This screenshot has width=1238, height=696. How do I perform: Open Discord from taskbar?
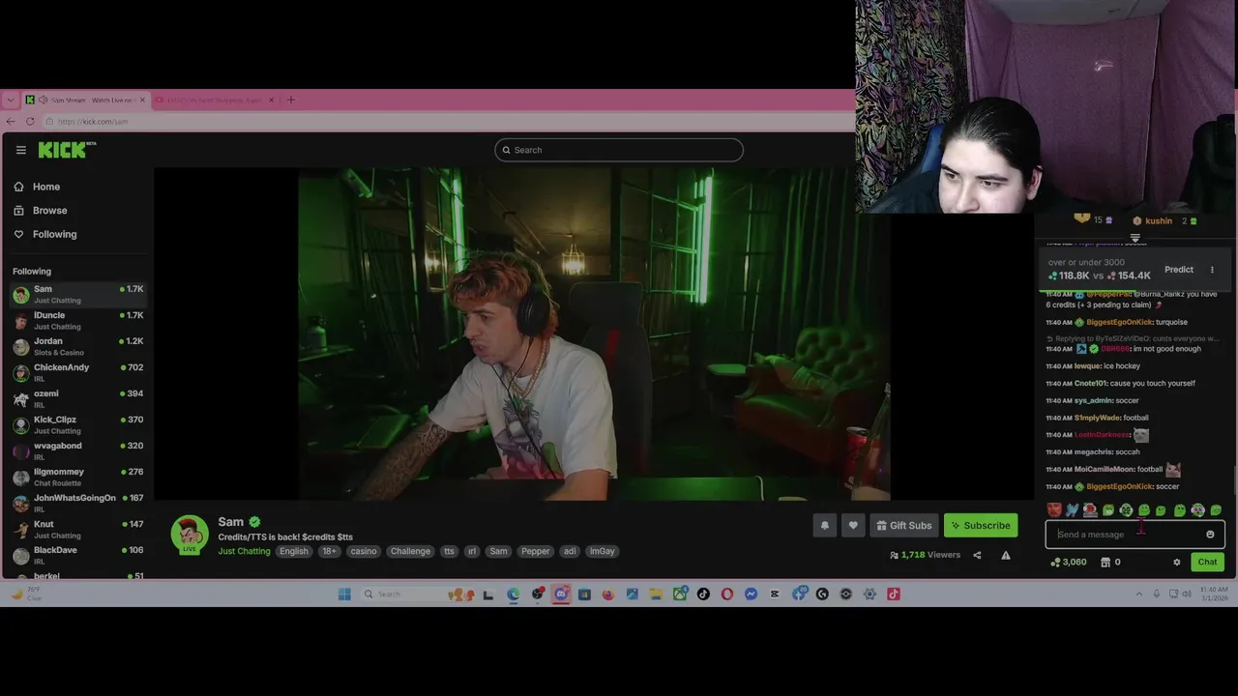pyautogui.click(x=561, y=594)
